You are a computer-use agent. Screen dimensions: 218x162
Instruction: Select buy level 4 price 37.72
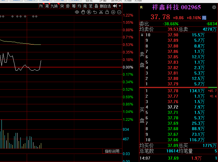(173, 107)
